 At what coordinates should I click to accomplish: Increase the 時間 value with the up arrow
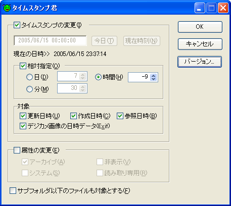tap(153, 76)
